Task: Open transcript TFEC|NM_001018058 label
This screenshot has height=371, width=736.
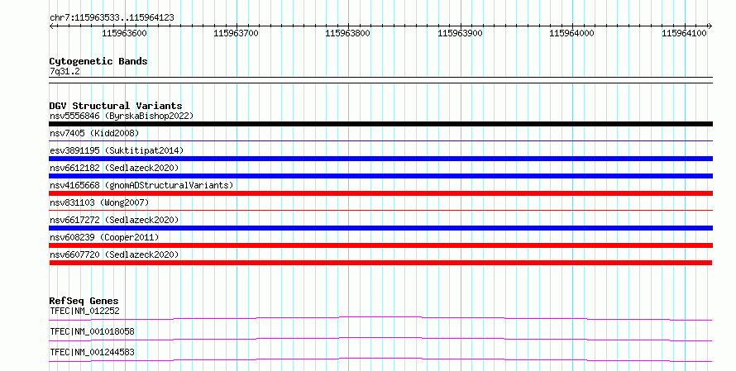Action: pos(92,331)
